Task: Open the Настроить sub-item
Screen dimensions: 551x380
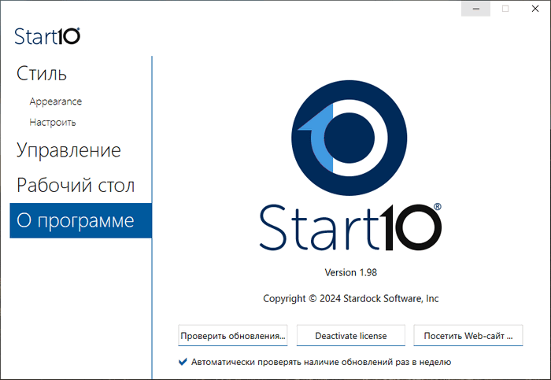Action: pyautogui.click(x=53, y=122)
